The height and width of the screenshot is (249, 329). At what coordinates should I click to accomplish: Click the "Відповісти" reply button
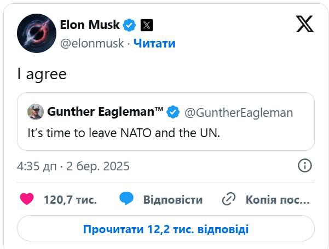pyautogui.click(x=172, y=200)
